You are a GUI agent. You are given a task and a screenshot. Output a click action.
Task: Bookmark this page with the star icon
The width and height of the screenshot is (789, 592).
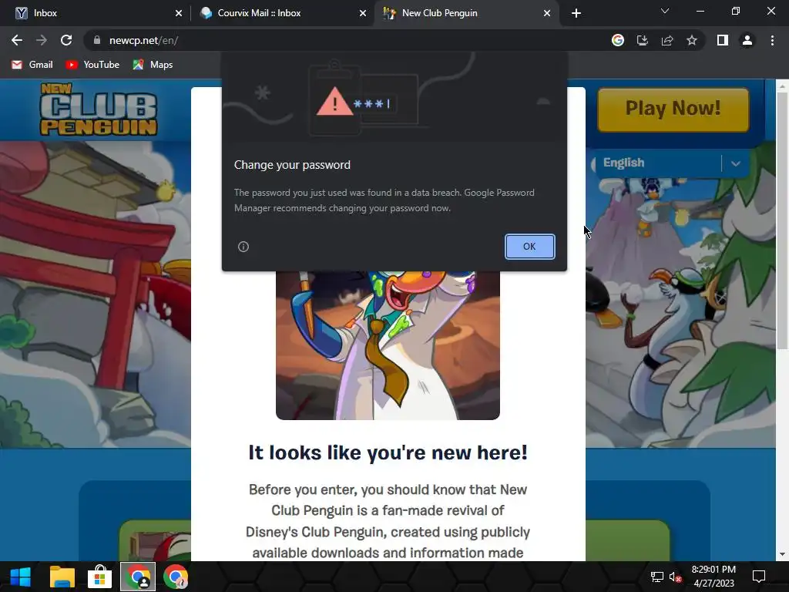pyautogui.click(x=692, y=40)
